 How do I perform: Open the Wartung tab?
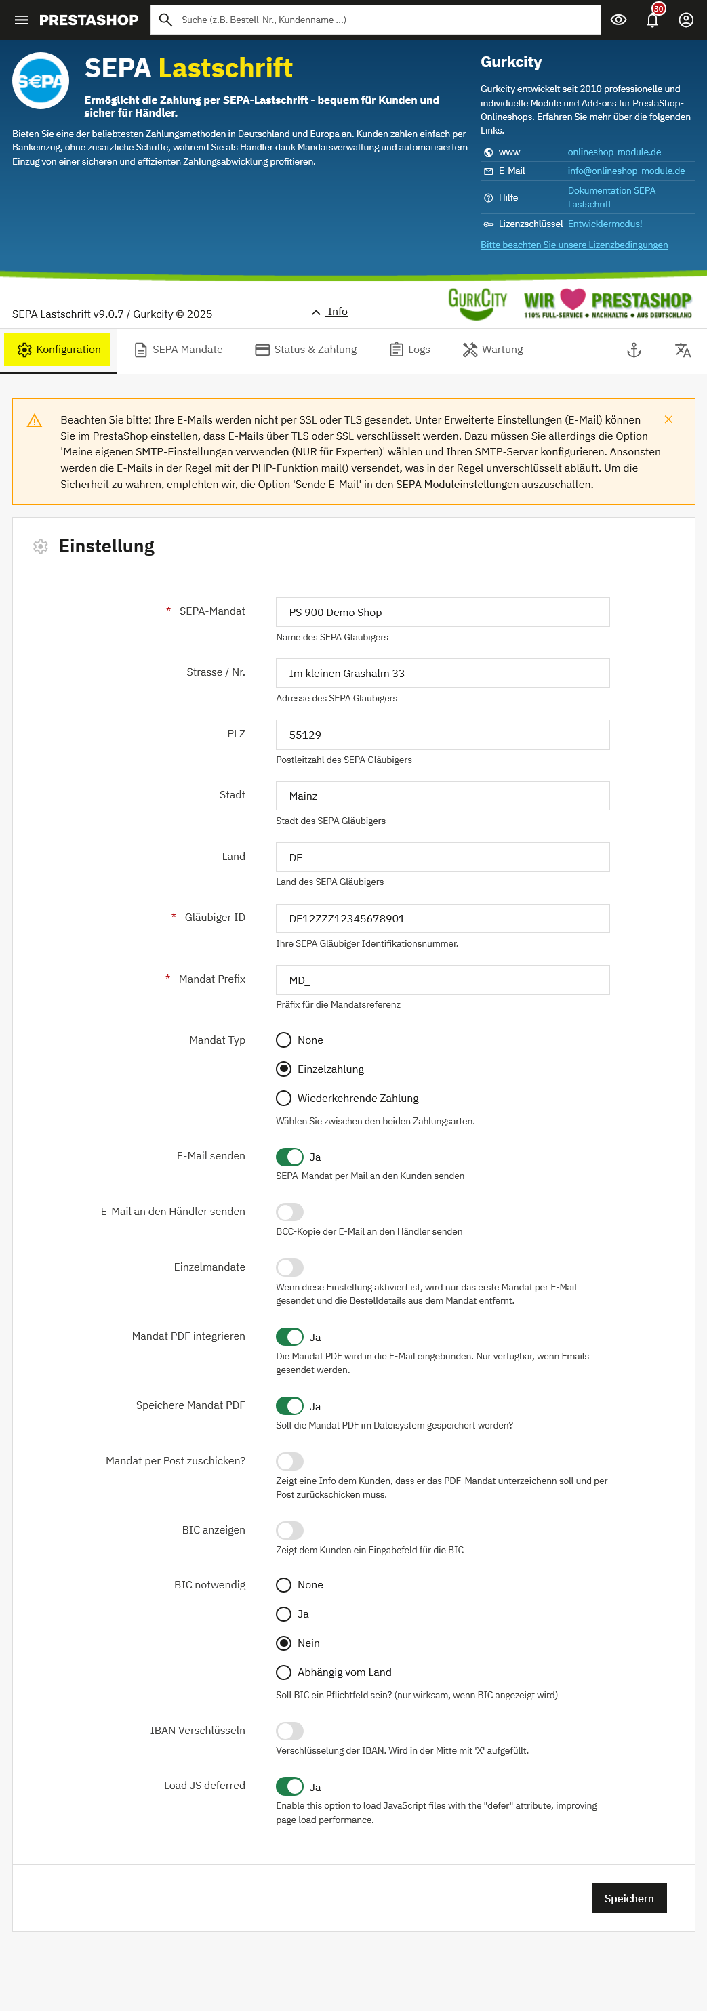click(492, 350)
